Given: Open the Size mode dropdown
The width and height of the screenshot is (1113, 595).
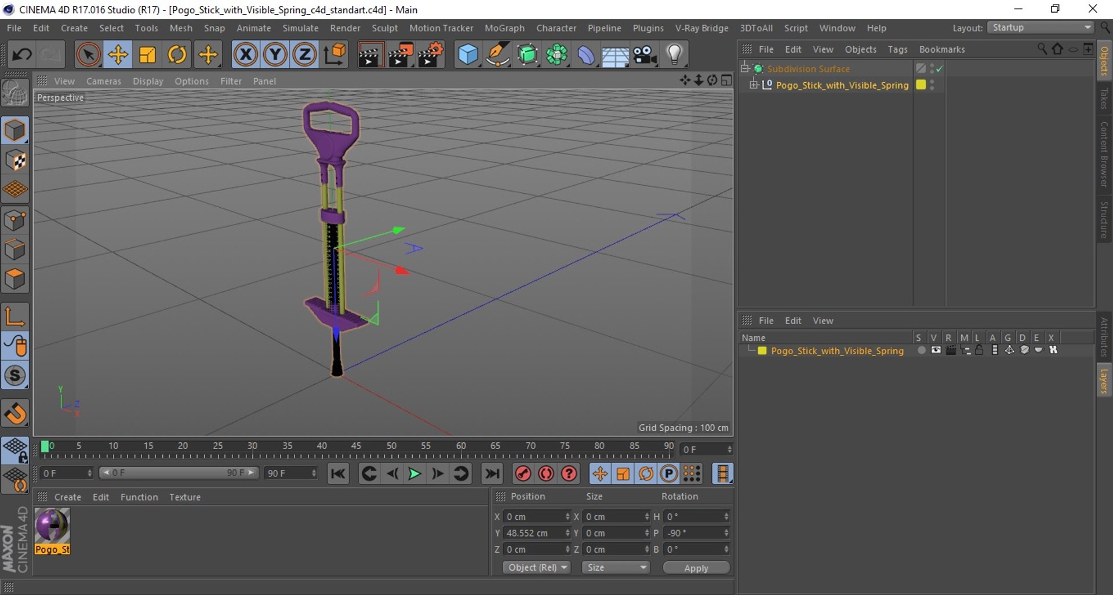Looking at the screenshot, I should (616, 568).
